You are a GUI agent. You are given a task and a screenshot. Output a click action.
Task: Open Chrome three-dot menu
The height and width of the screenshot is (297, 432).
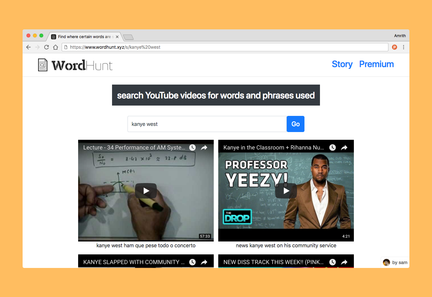click(x=404, y=47)
